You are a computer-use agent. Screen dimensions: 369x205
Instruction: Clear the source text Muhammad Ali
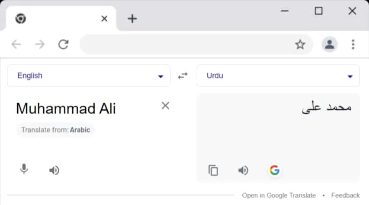pos(165,106)
